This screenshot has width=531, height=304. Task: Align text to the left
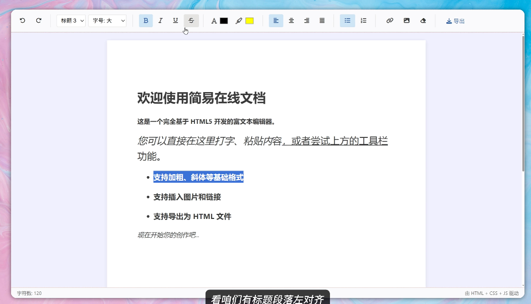pos(276,21)
